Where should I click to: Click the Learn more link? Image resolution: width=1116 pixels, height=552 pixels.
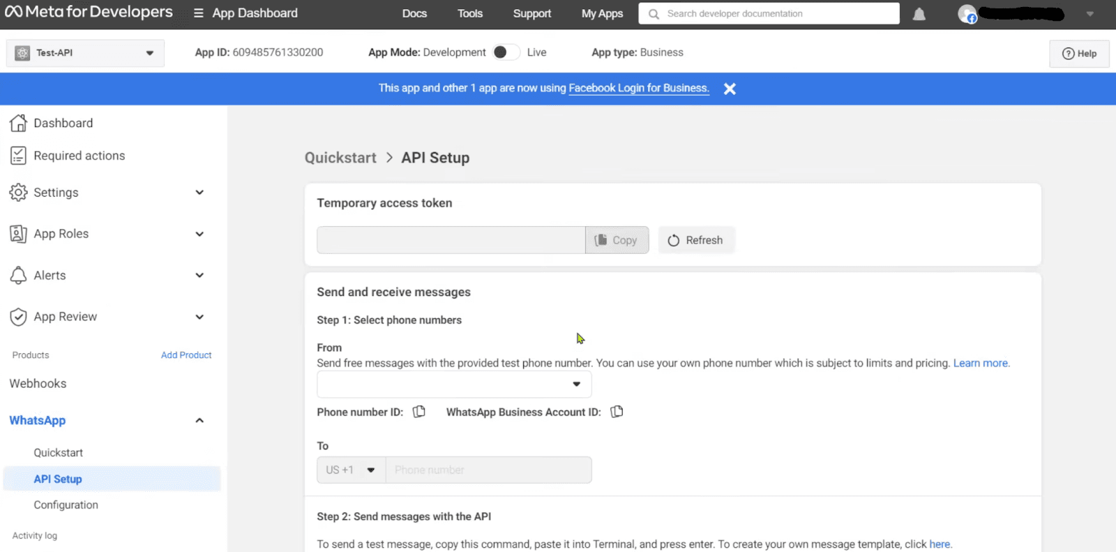pos(981,364)
